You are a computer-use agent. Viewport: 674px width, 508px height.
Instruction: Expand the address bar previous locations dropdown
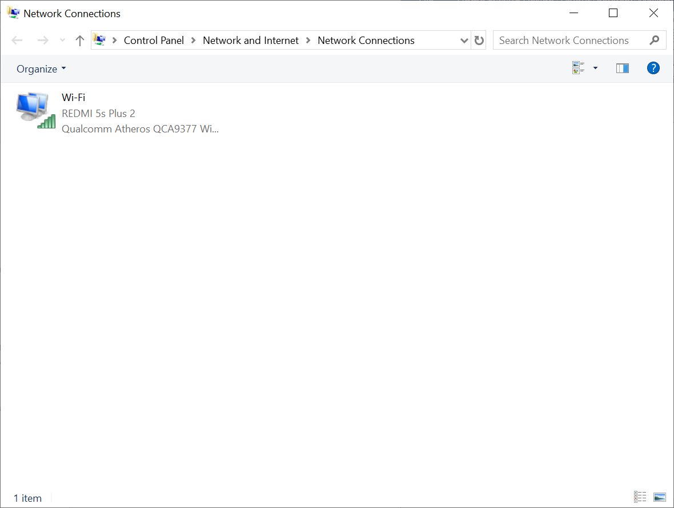464,41
